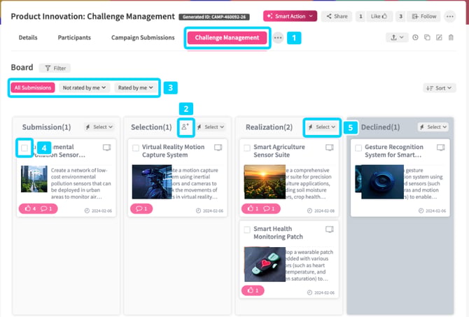Image resolution: width=469 pixels, height=317 pixels.
Task: Check the Smart Agriculture Sensor Suite checkbox
Action: (x=247, y=148)
